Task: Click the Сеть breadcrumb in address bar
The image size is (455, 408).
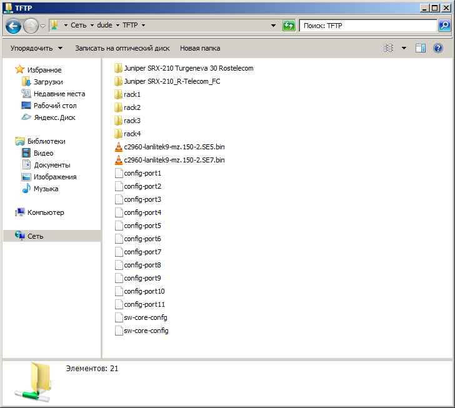Action: [x=79, y=25]
